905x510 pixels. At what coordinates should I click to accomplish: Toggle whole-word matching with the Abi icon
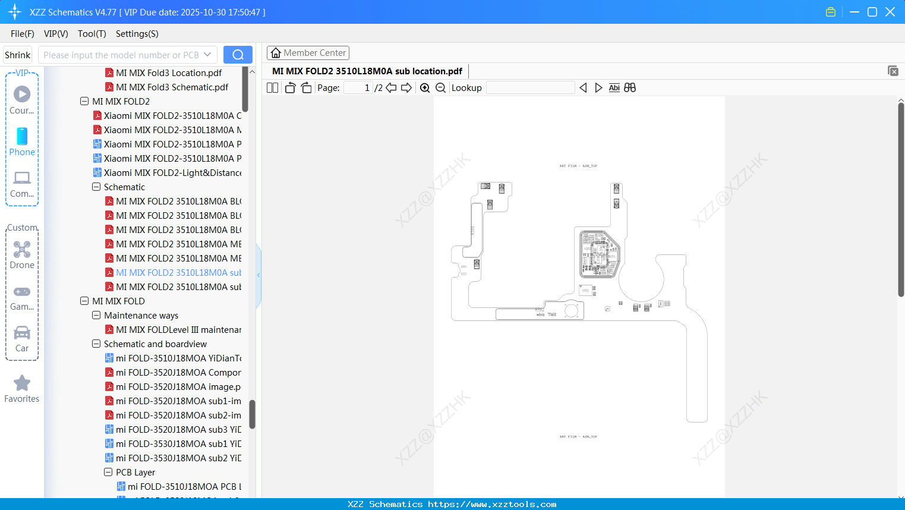(x=614, y=87)
